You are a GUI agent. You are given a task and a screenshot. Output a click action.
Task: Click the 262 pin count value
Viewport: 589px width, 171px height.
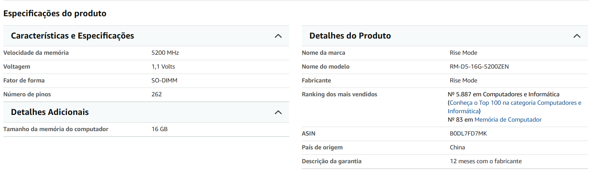pos(157,94)
